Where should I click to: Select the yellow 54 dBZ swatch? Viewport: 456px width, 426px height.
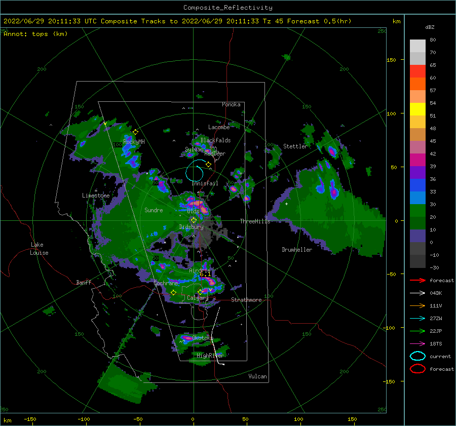click(x=417, y=109)
